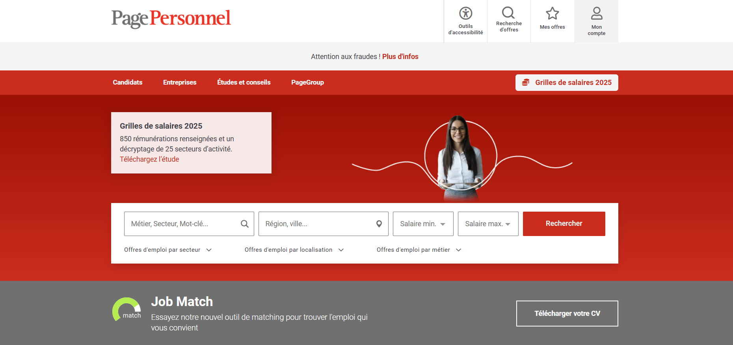Click the Grilles de salaires 2025 card heading

click(x=161, y=126)
